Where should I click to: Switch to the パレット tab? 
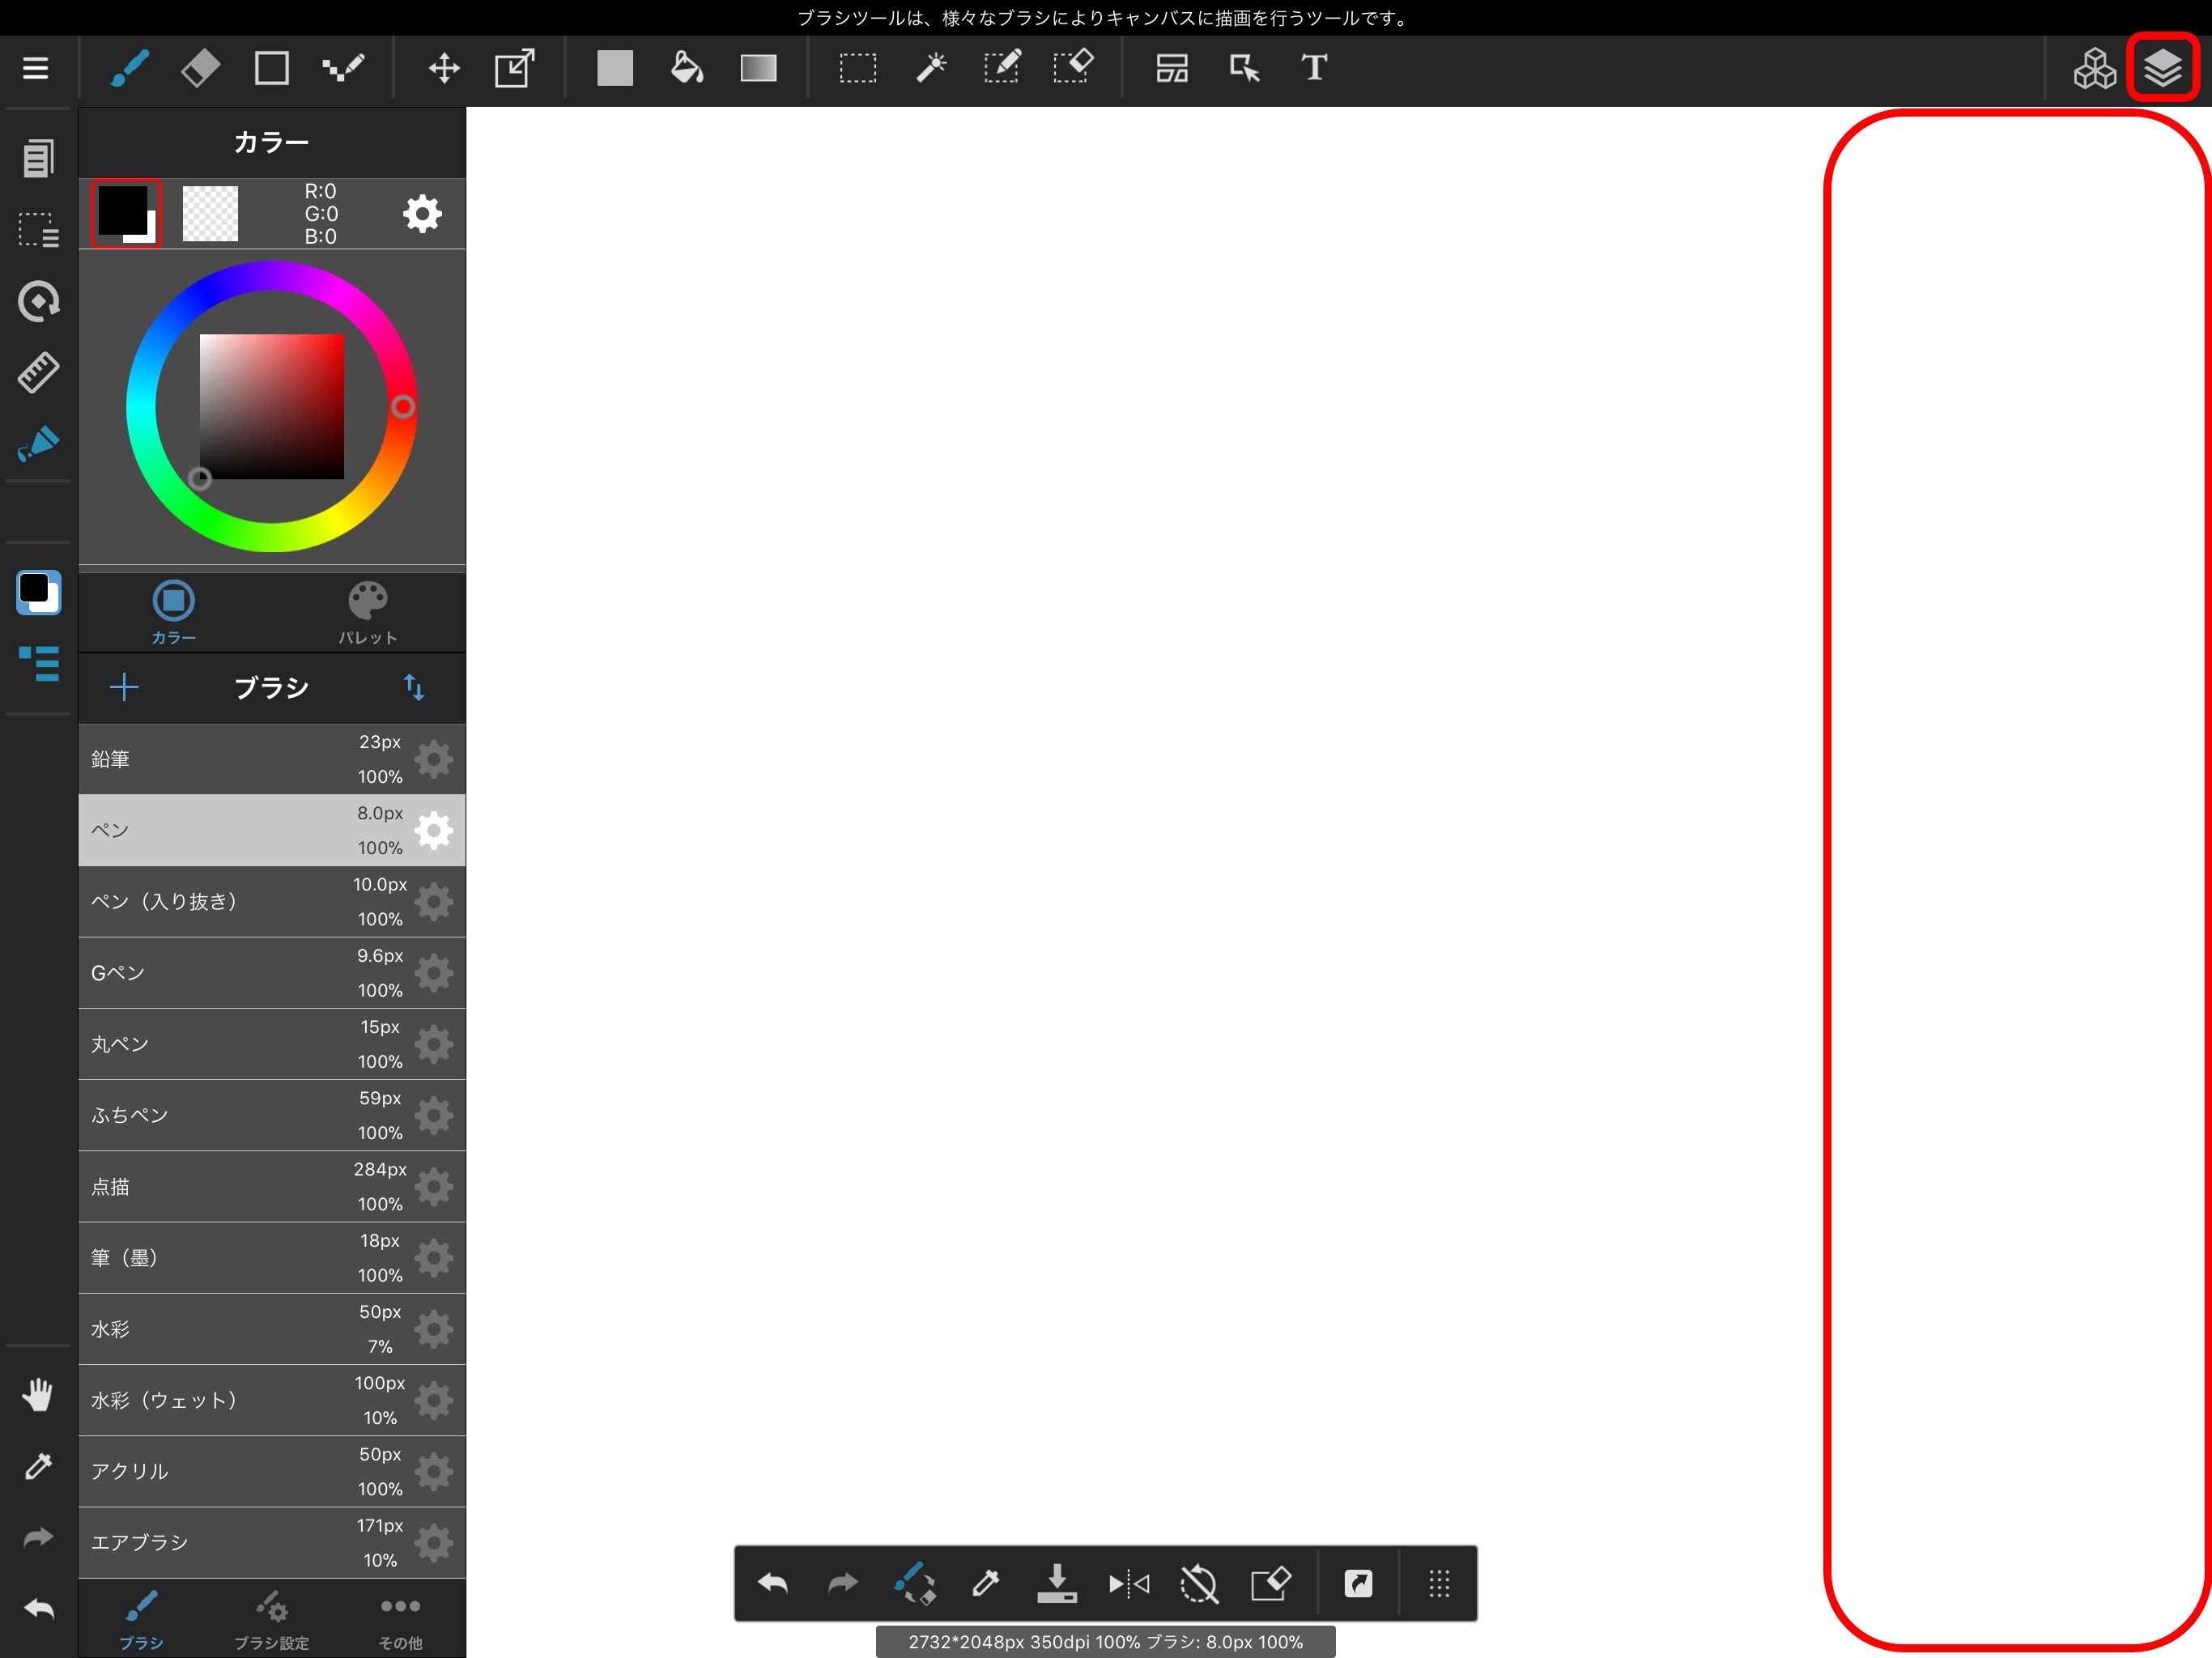[x=367, y=612]
